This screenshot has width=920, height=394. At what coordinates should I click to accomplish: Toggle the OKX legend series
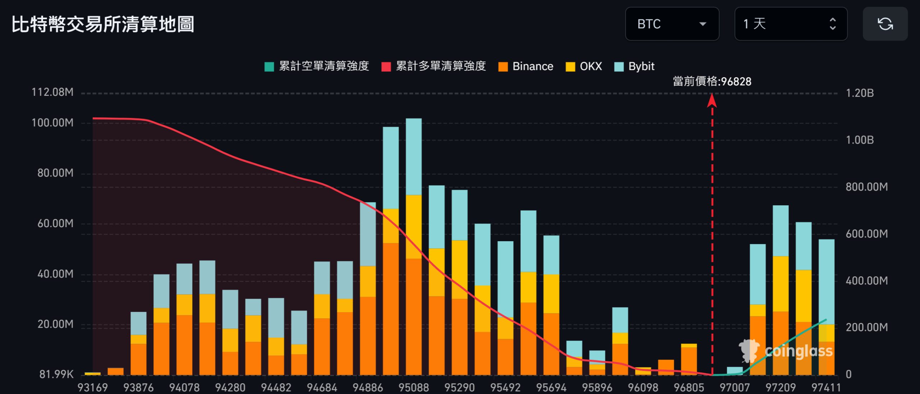pos(590,66)
